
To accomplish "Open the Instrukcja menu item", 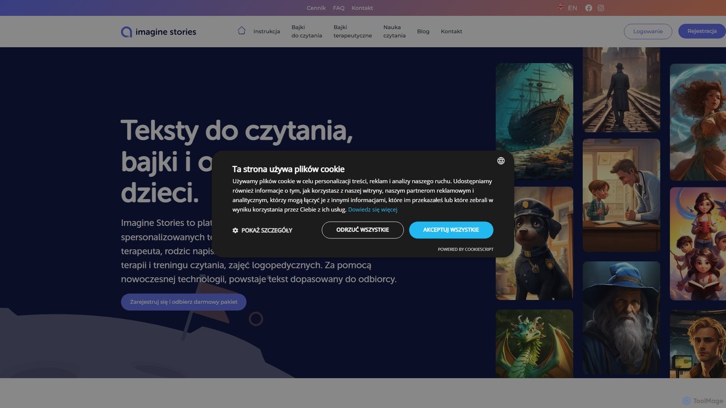I will 267,32.
